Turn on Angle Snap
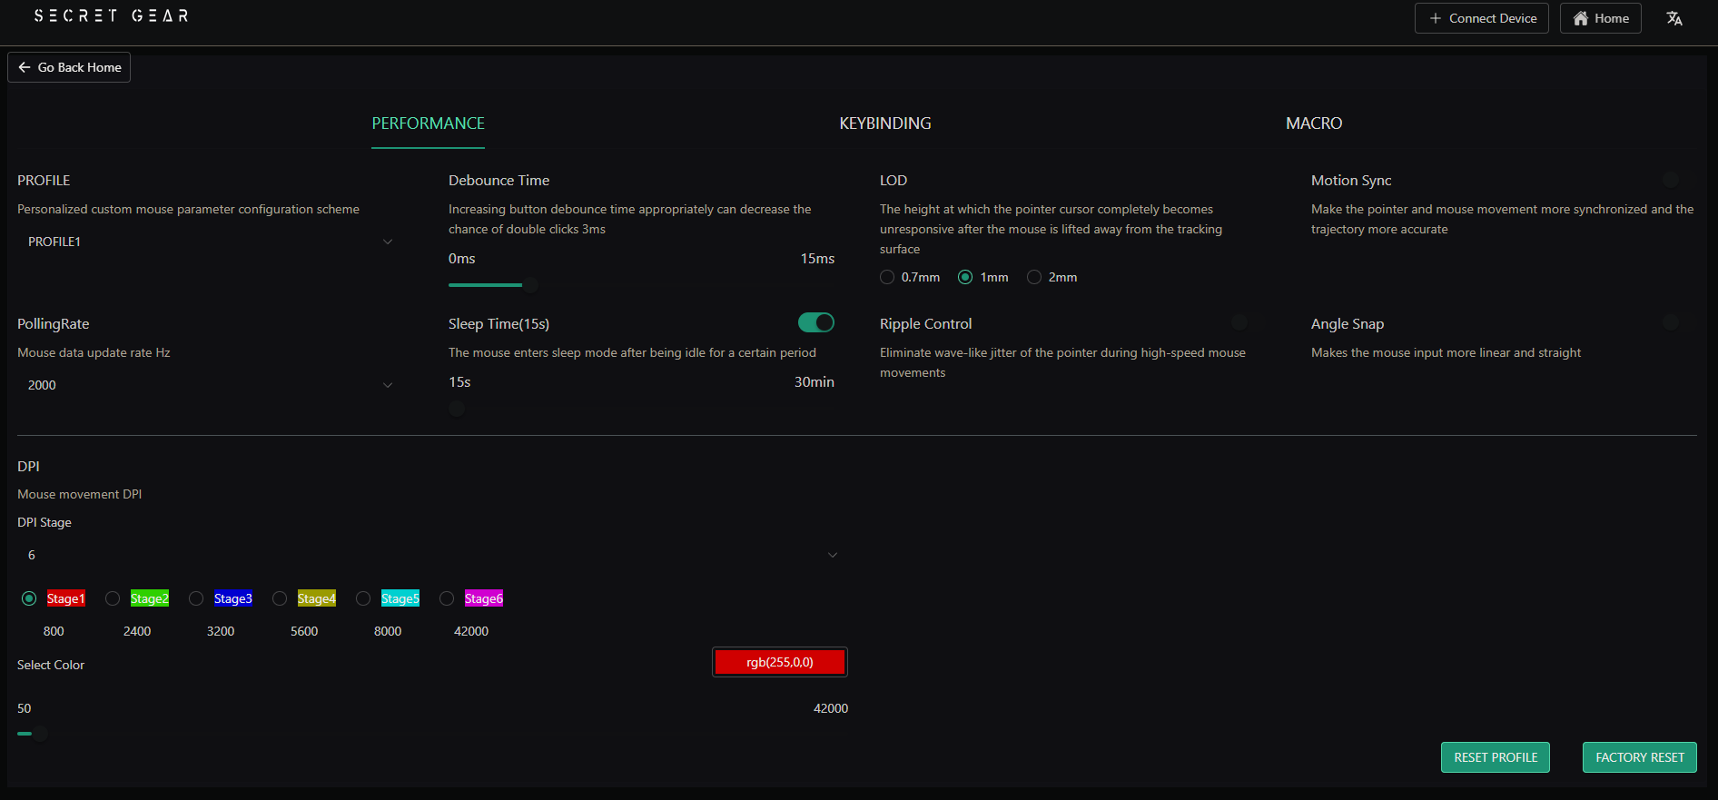 tap(1678, 323)
